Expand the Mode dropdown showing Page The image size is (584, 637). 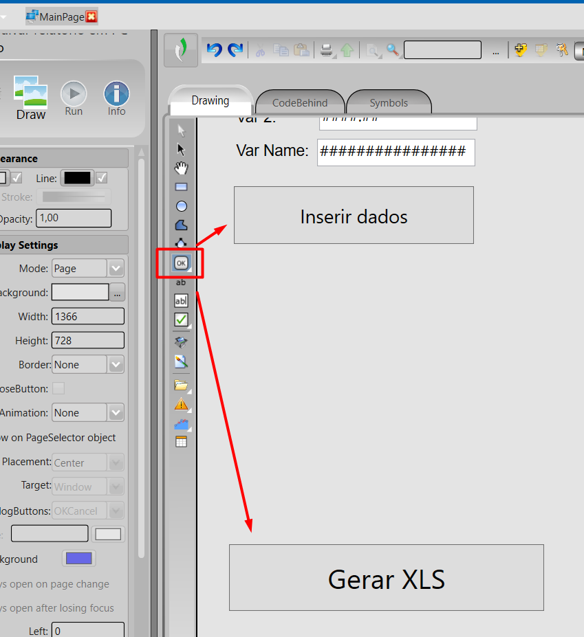click(116, 269)
